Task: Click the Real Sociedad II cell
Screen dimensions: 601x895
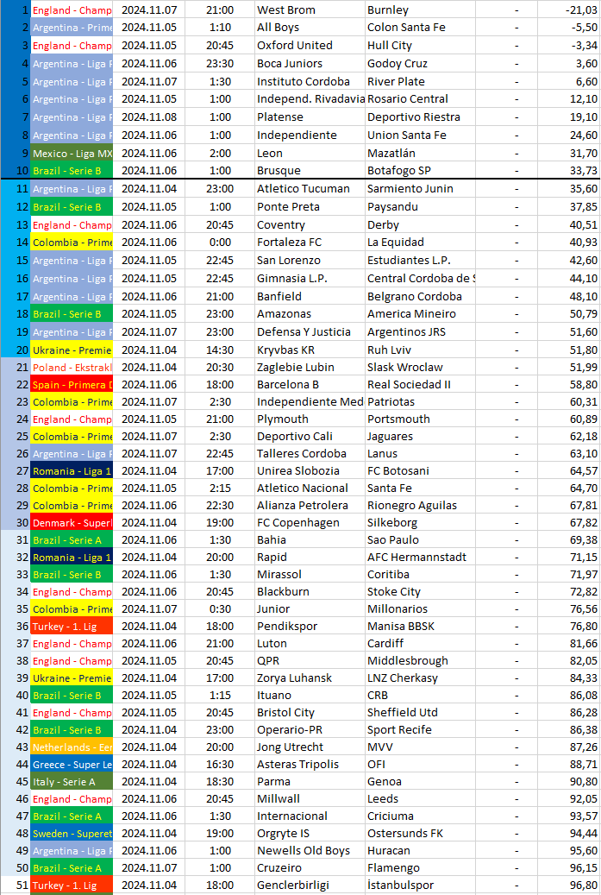Action: 420,384
